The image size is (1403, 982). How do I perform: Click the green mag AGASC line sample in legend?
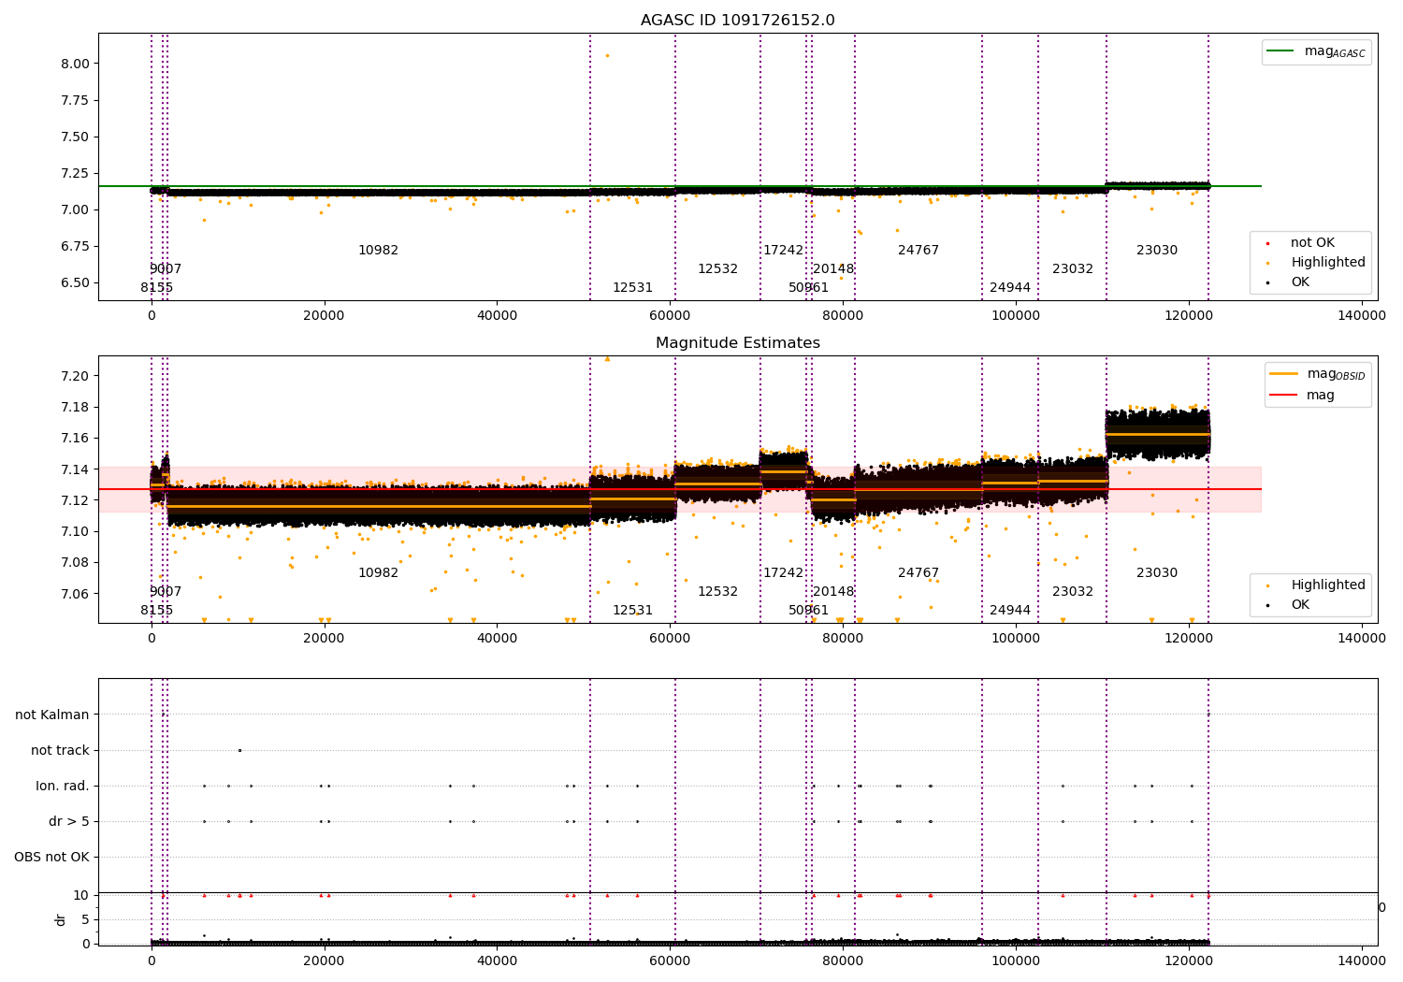[1281, 51]
